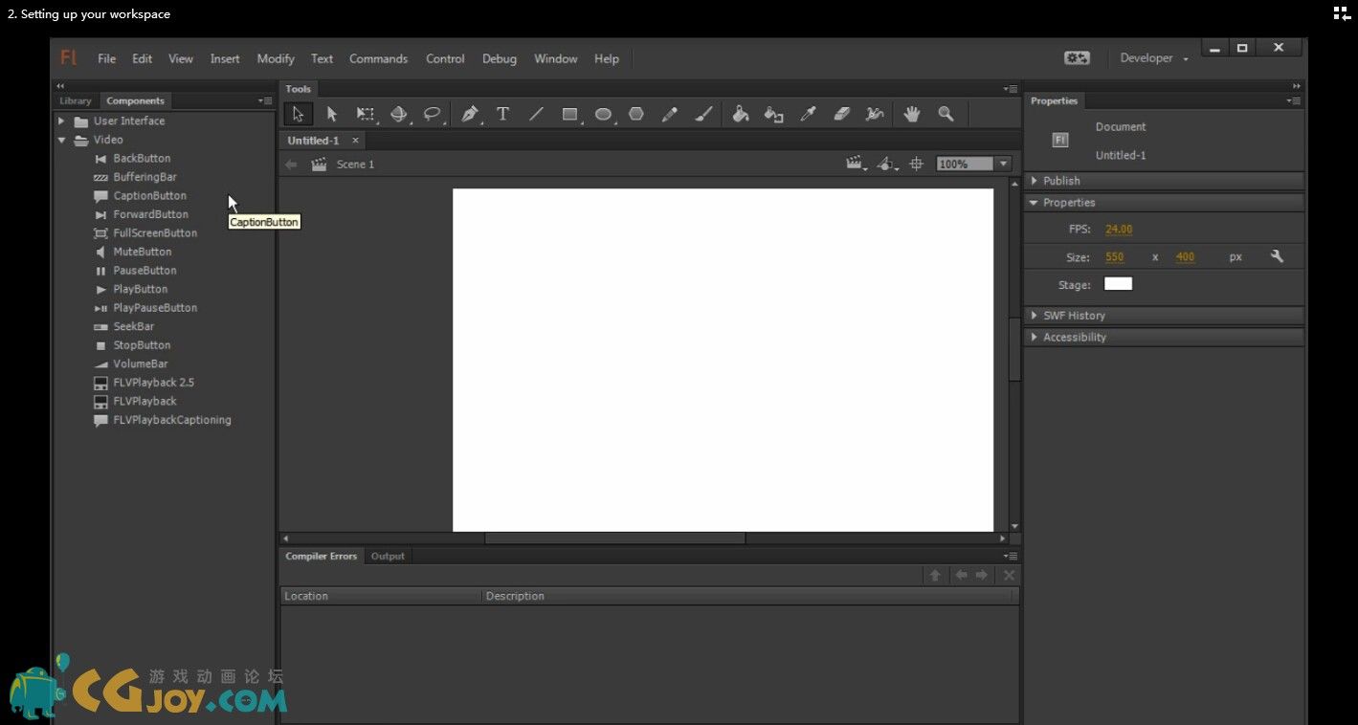Select VolumeBar component
This screenshot has width=1358, height=725.
pos(141,363)
